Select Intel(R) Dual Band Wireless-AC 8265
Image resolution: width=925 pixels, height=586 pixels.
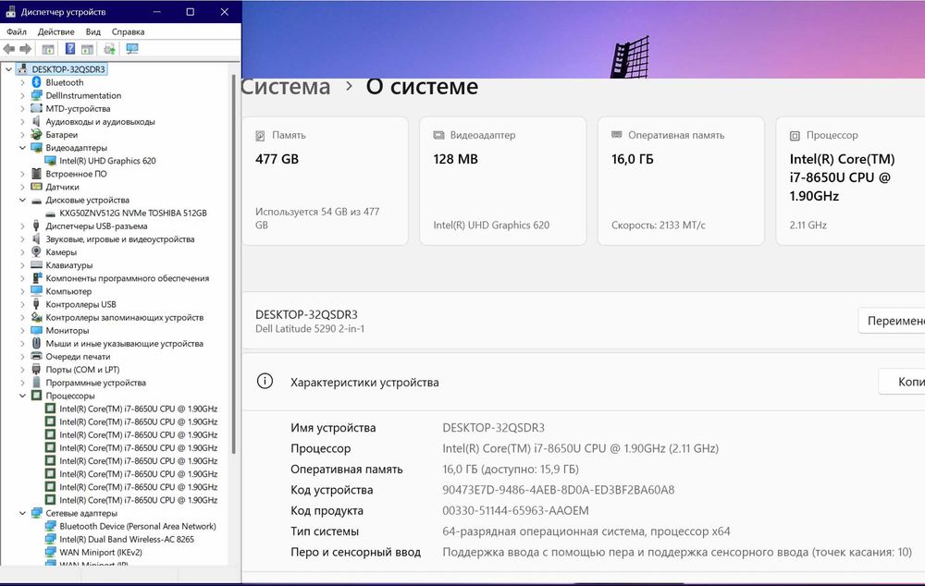click(126, 539)
